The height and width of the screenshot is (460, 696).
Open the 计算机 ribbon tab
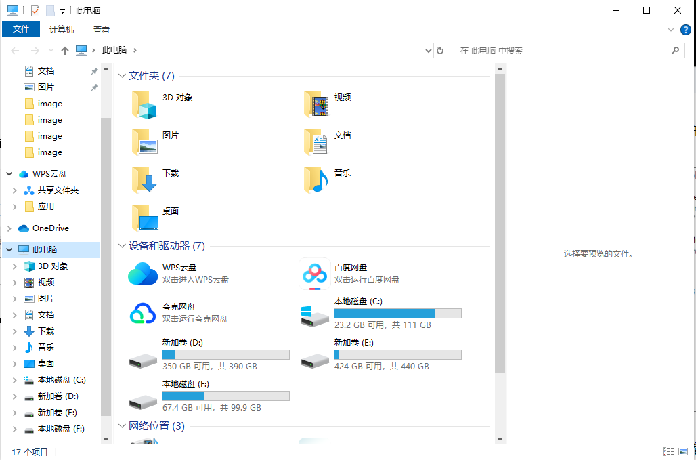[62, 30]
